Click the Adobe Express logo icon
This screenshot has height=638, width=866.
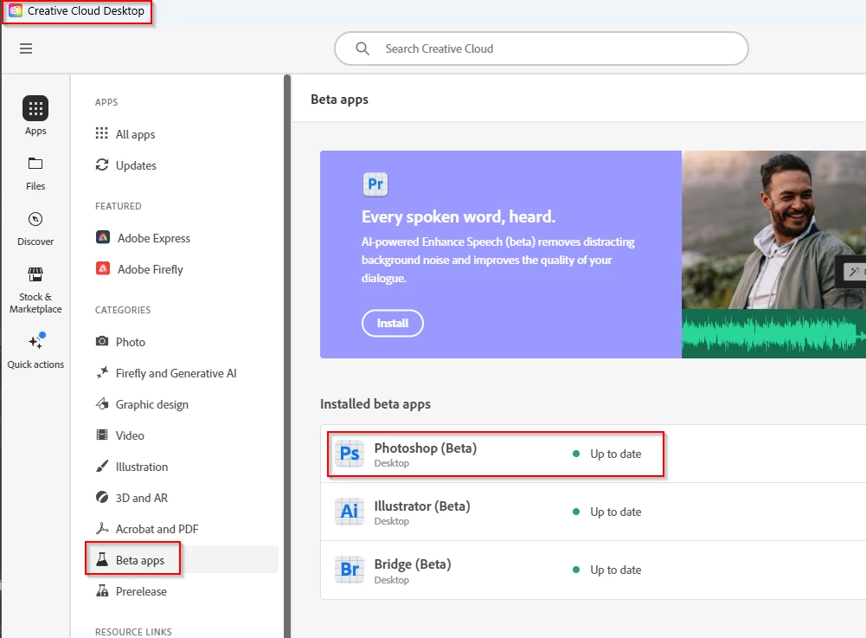pos(103,237)
